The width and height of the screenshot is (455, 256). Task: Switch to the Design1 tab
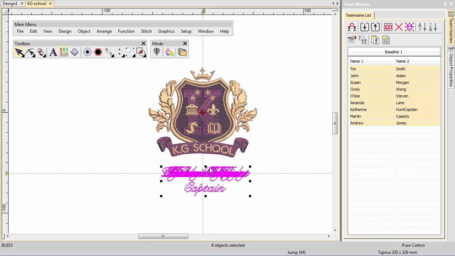[10, 4]
